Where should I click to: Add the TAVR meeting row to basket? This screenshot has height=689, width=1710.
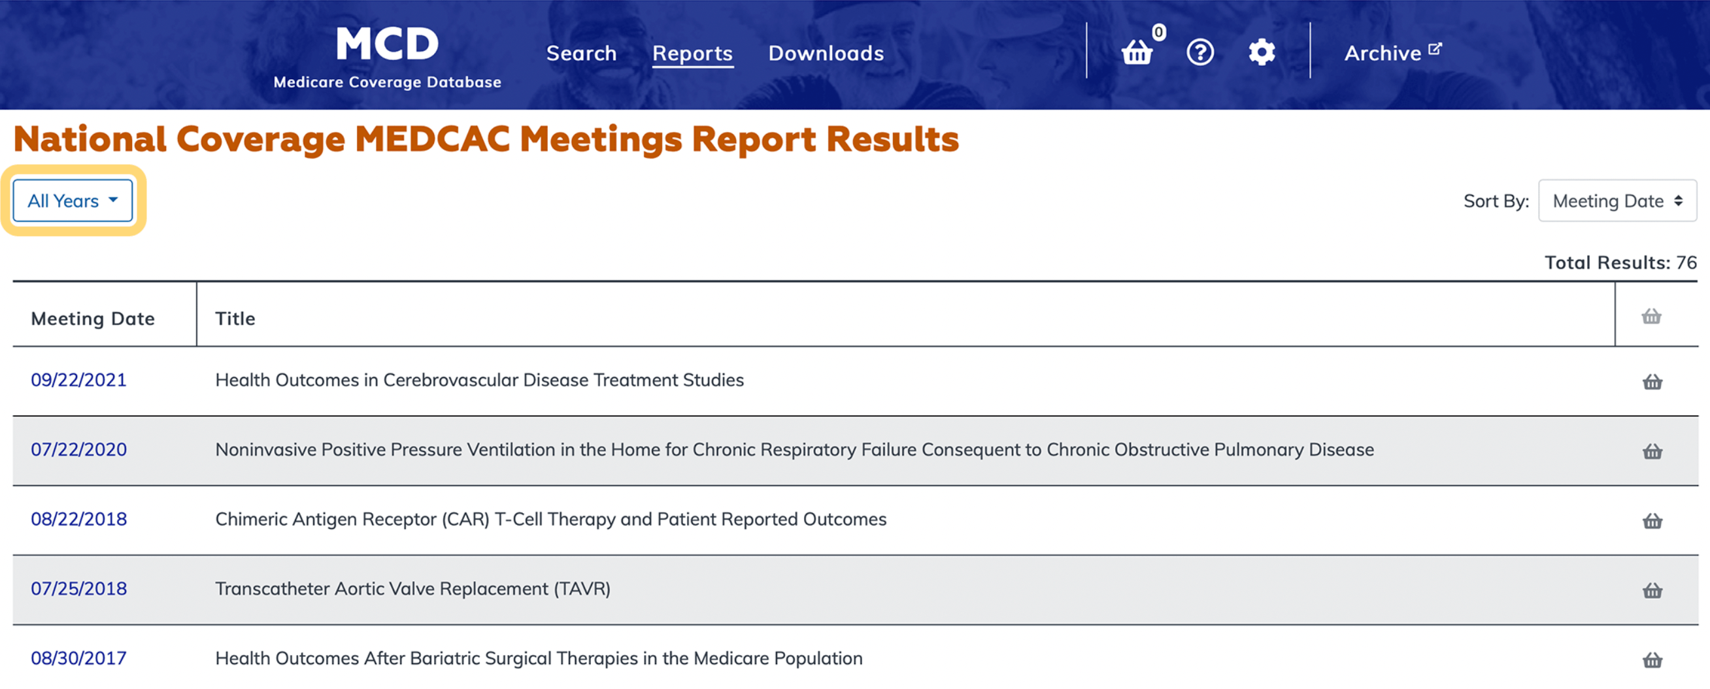tap(1652, 590)
